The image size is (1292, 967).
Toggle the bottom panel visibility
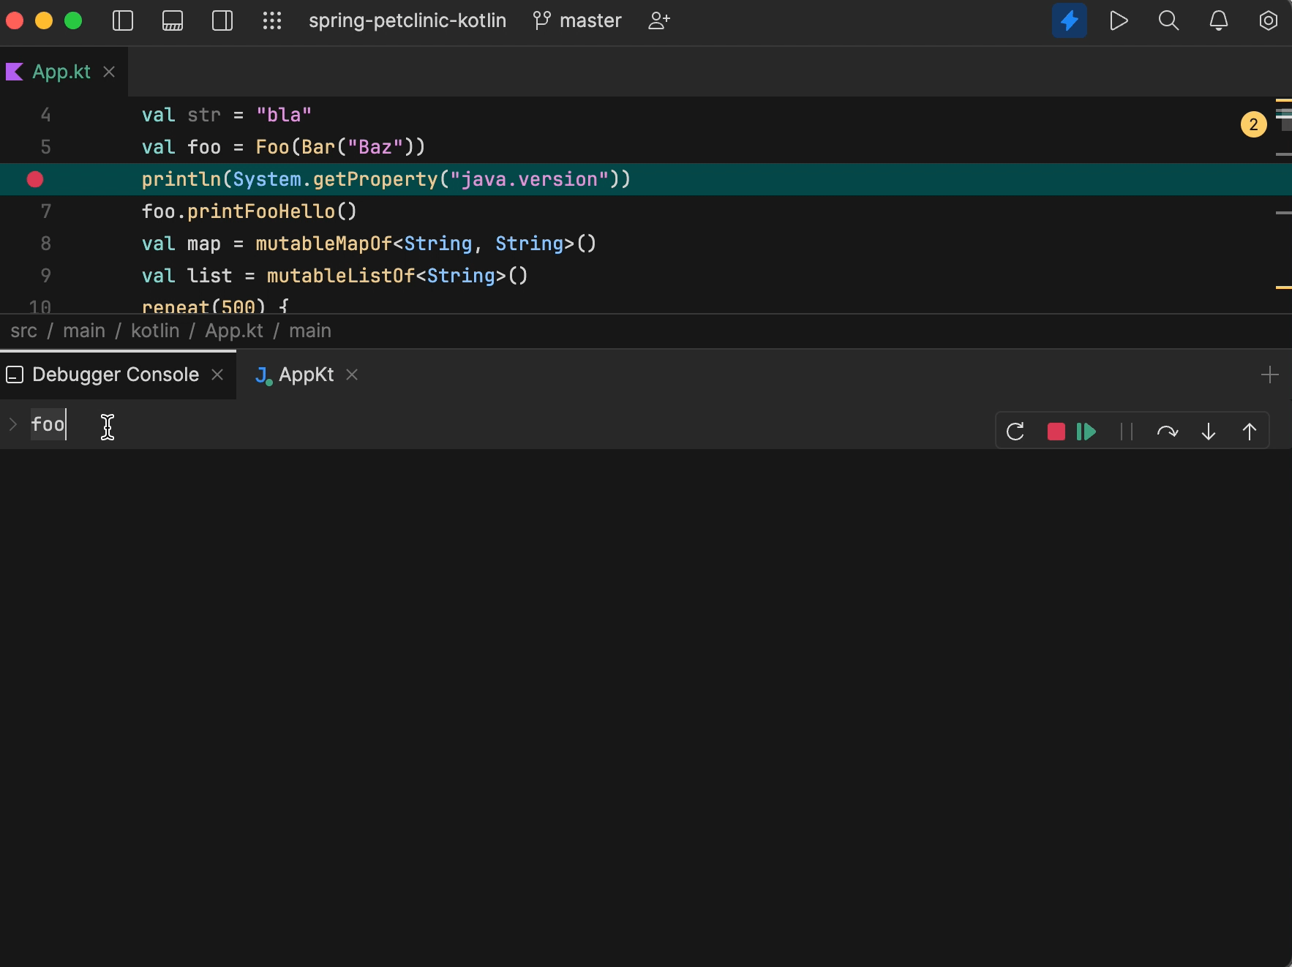point(173,20)
